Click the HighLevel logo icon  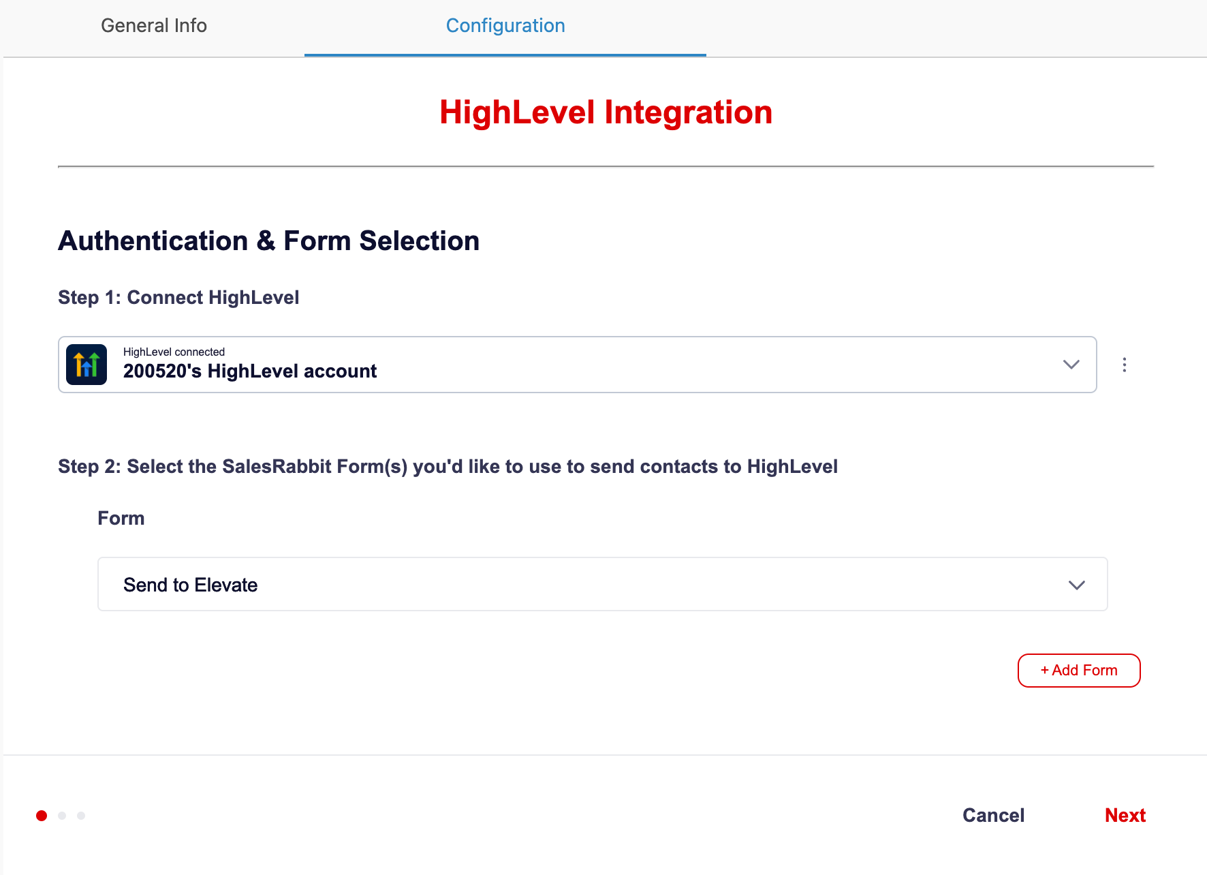[87, 365]
